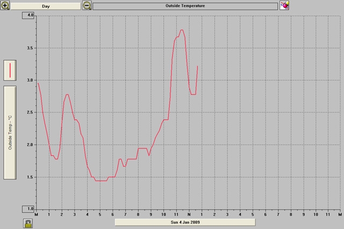Screen dimensions: 344x229
Task: Click the 4.0 upper axis limit box
Action: pos(31,16)
